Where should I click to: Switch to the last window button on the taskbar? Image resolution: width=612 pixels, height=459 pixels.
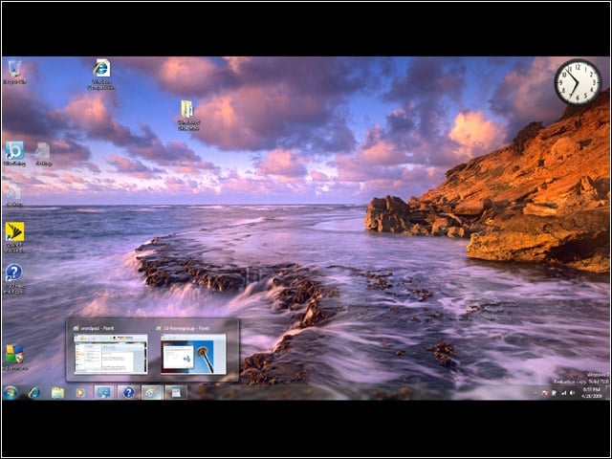(176, 393)
